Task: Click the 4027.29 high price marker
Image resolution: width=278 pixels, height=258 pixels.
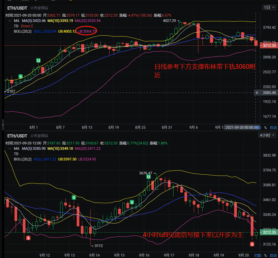Action: tap(171, 20)
